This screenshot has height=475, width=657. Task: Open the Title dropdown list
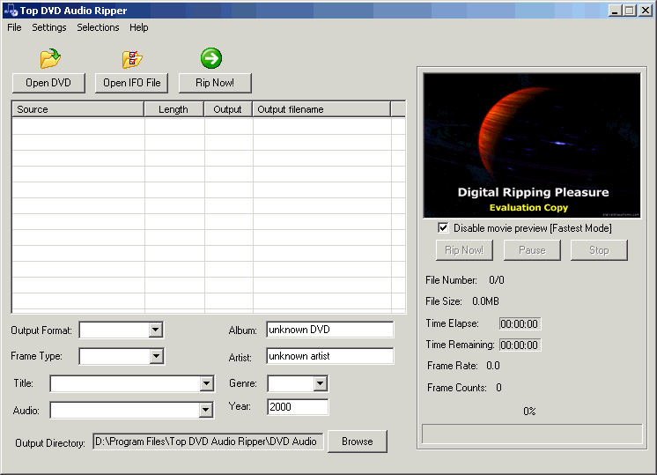point(206,383)
